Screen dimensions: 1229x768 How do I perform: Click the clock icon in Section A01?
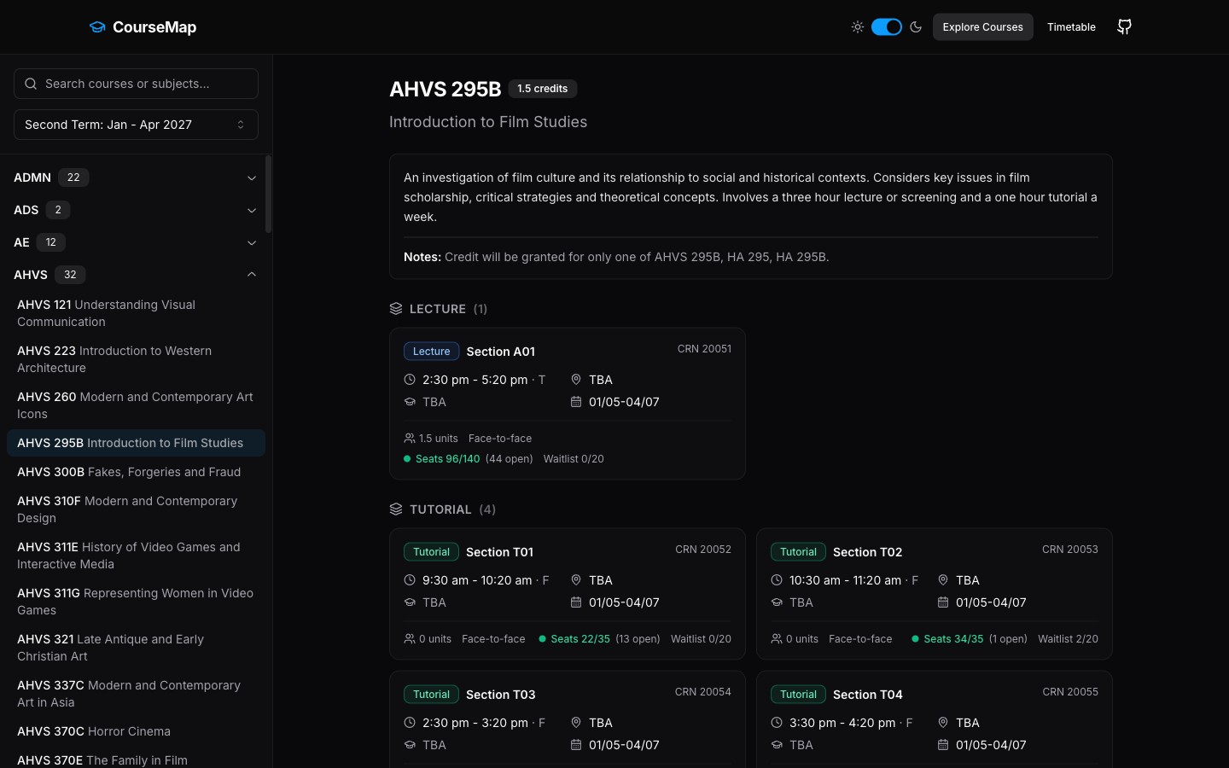(x=410, y=380)
